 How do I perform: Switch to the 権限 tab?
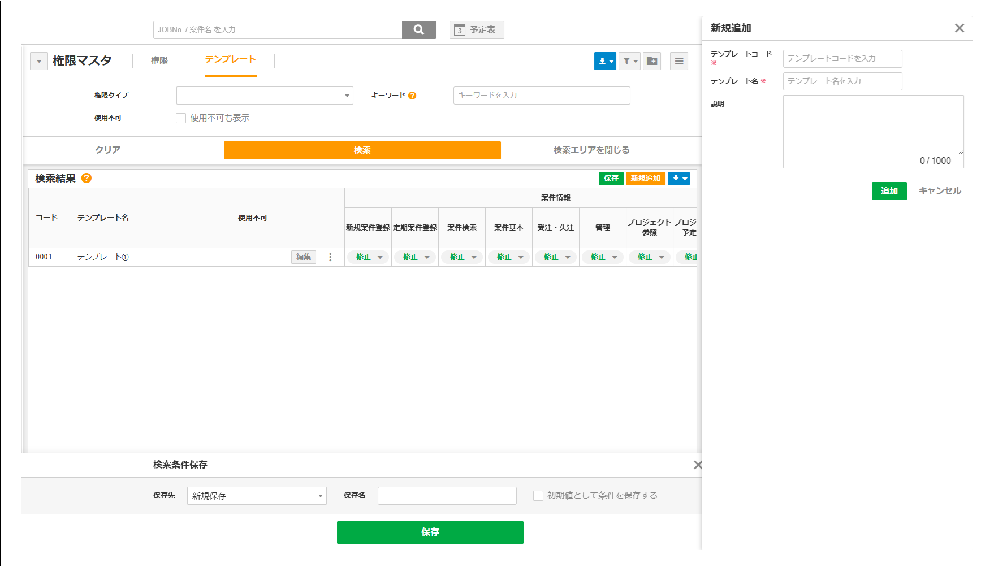tap(159, 60)
